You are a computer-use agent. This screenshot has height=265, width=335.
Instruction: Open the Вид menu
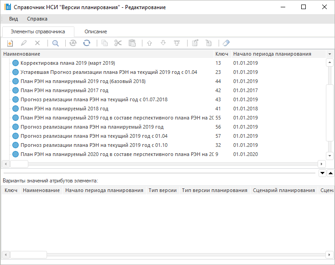pyautogui.click(x=14, y=19)
